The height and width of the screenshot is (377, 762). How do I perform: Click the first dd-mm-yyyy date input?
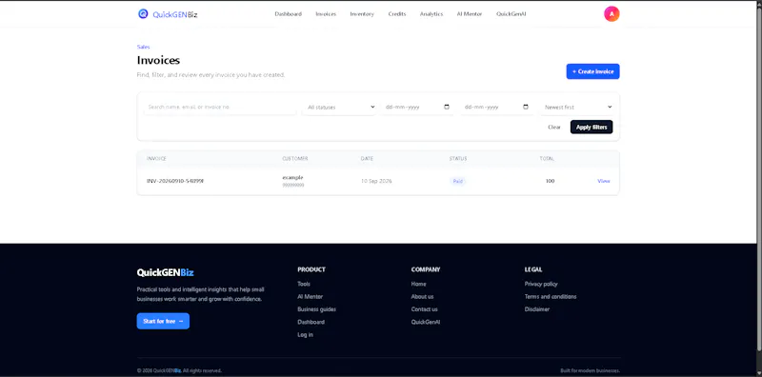coord(417,107)
